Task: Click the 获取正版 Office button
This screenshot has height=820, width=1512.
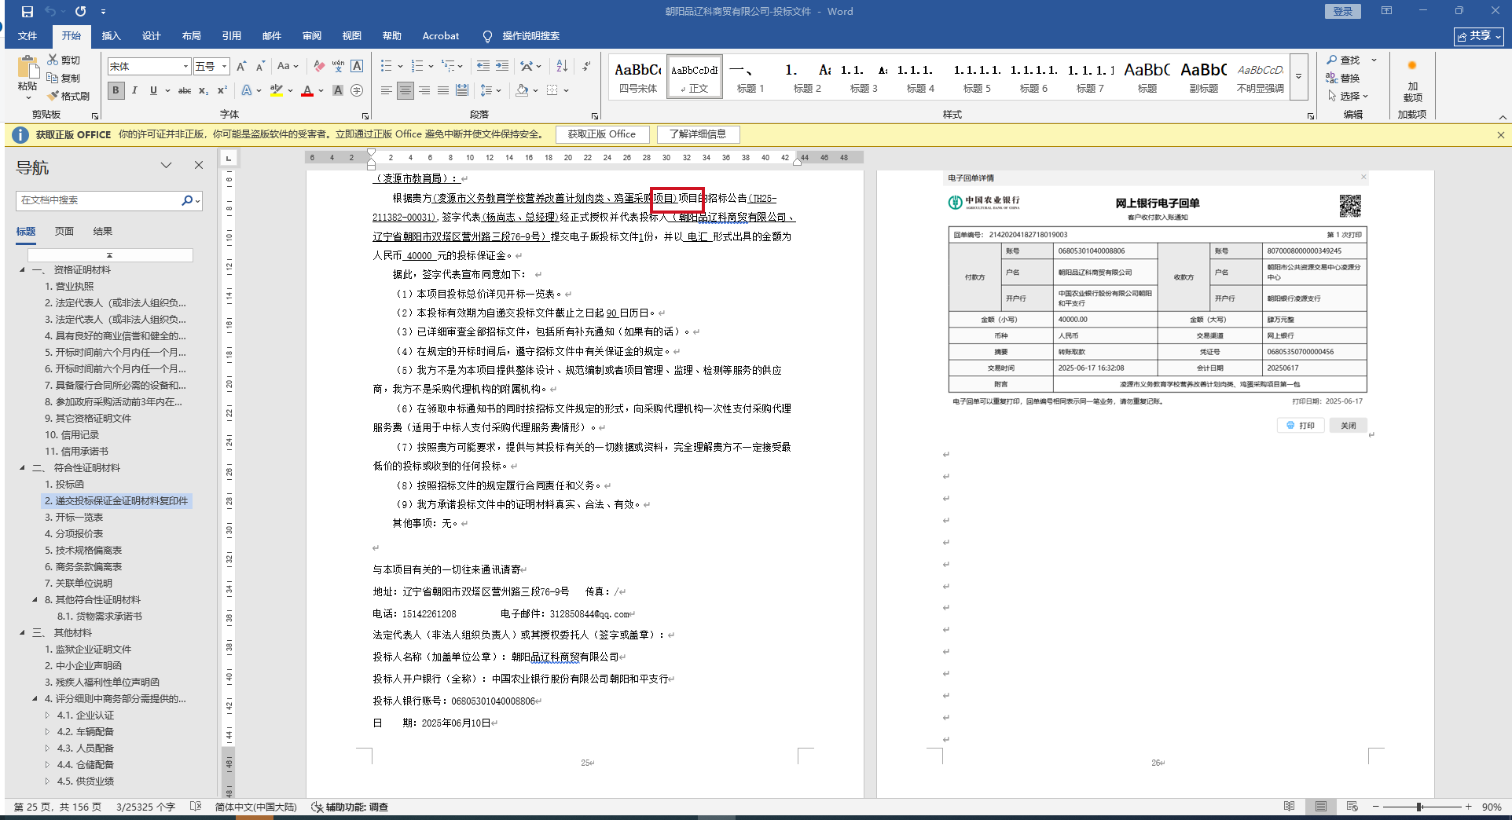Action: coord(602,134)
